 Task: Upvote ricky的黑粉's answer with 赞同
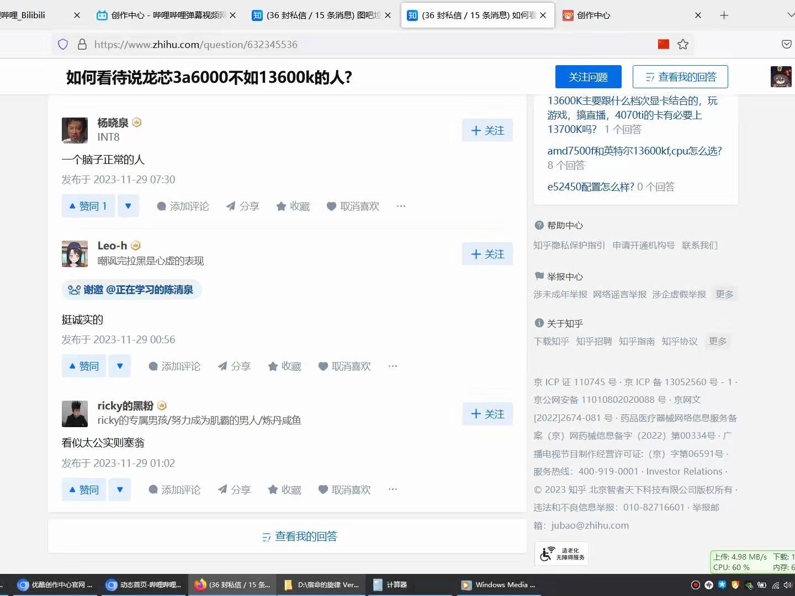click(x=84, y=489)
